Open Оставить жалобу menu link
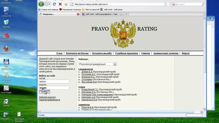Screen dimensions: 219x123 click(x=102, y=53)
